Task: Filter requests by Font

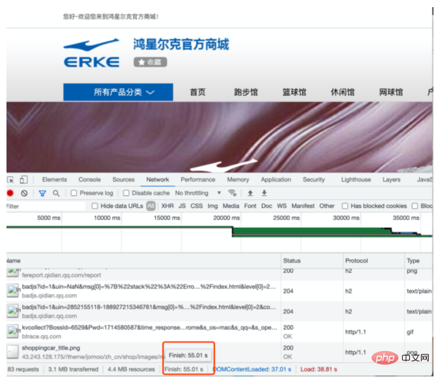Action: coord(250,206)
